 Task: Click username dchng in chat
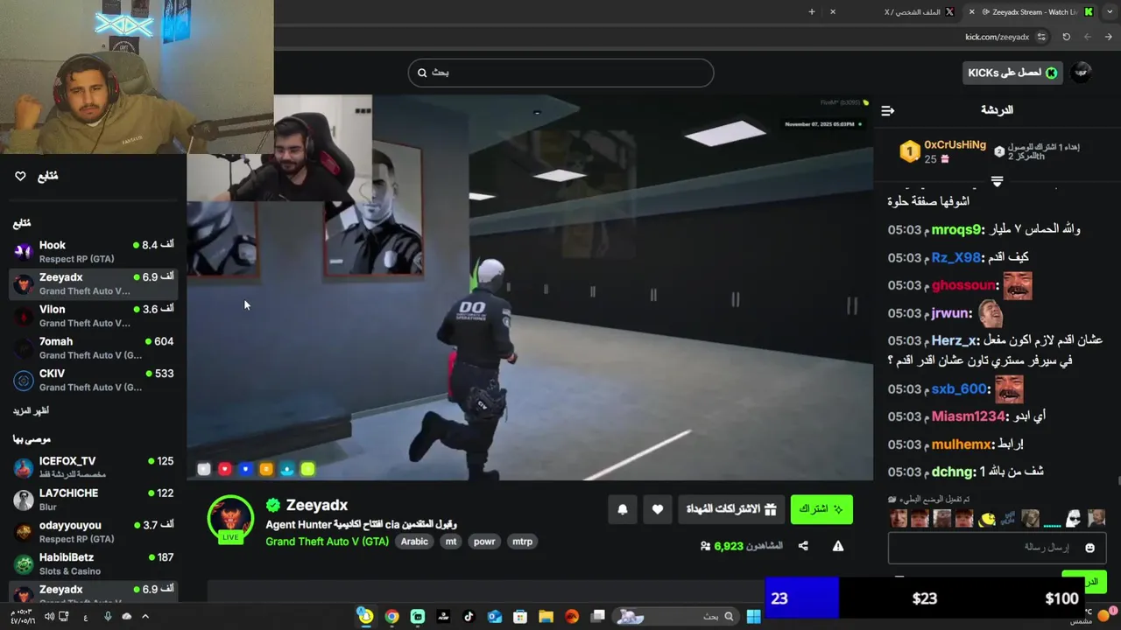pos(953,472)
